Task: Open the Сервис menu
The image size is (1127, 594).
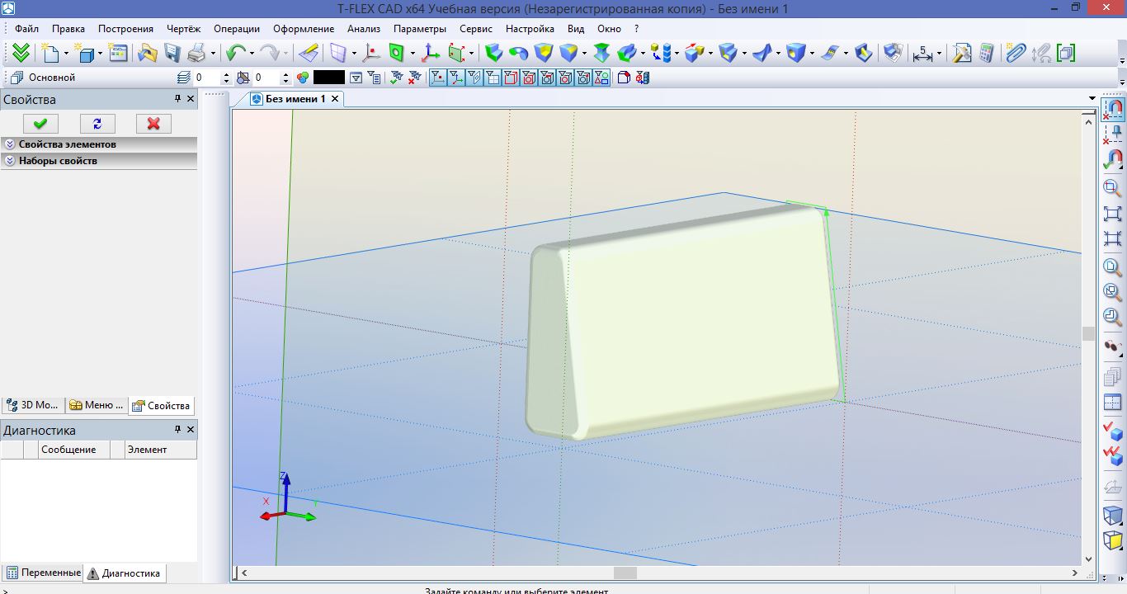Action: 476,29
